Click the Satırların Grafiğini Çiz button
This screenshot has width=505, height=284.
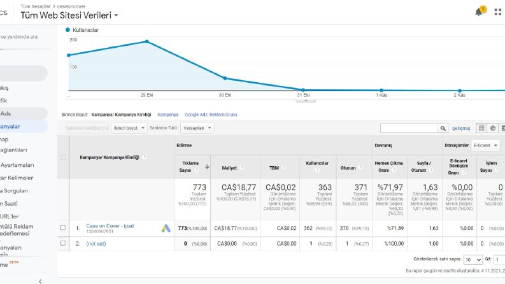(87, 128)
